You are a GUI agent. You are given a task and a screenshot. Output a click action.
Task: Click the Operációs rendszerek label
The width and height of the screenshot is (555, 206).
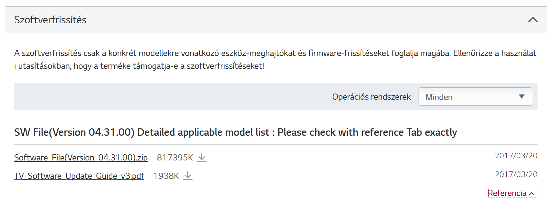click(x=371, y=97)
